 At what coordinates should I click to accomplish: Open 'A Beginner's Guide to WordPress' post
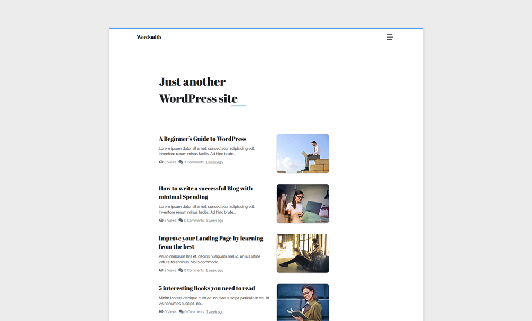203,139
